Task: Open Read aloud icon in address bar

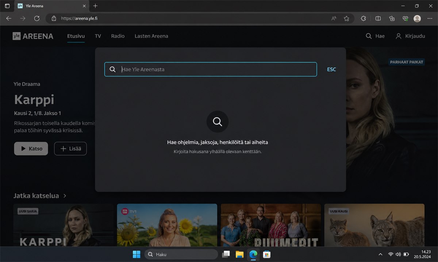Action: pos(334,19)
